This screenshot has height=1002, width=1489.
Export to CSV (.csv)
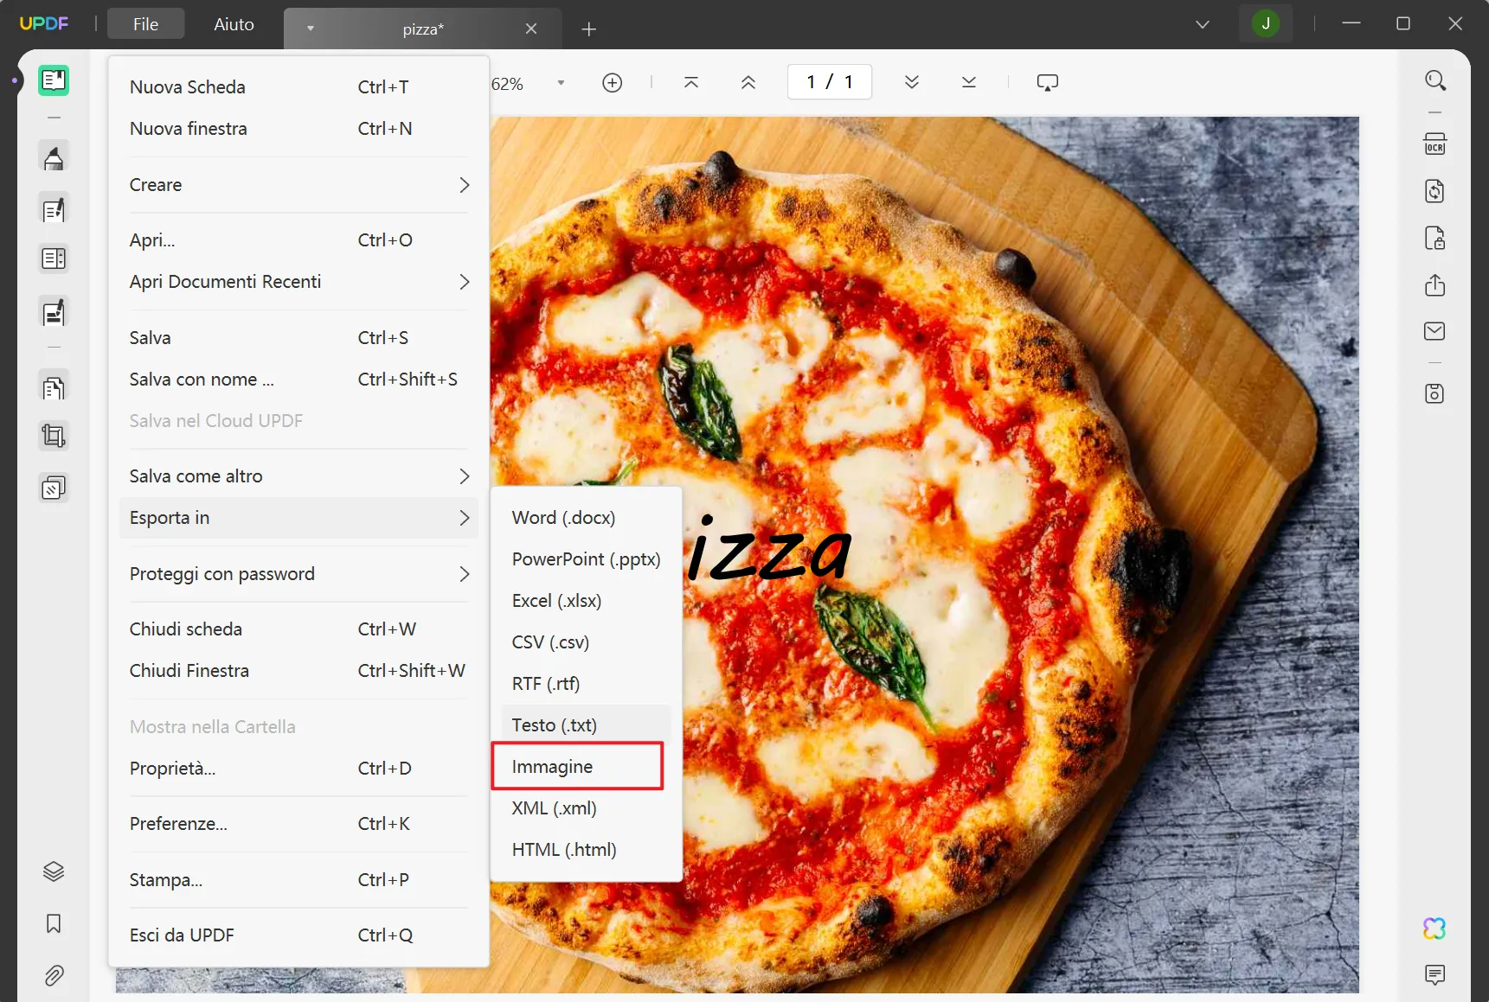point(586,642)
